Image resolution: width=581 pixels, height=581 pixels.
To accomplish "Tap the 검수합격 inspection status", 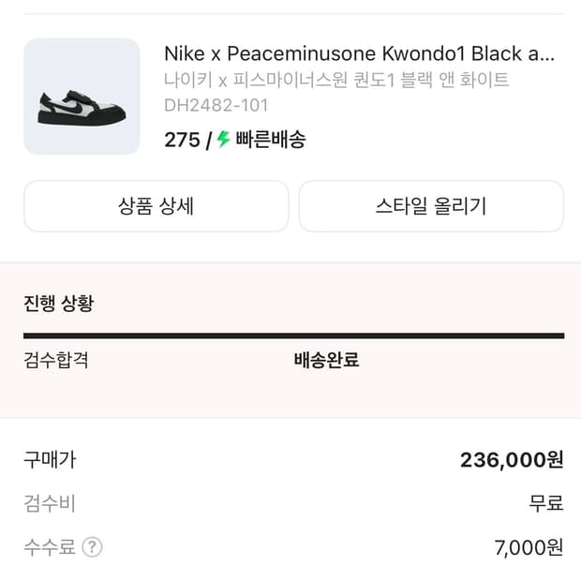I will click(x=56, y=360).
